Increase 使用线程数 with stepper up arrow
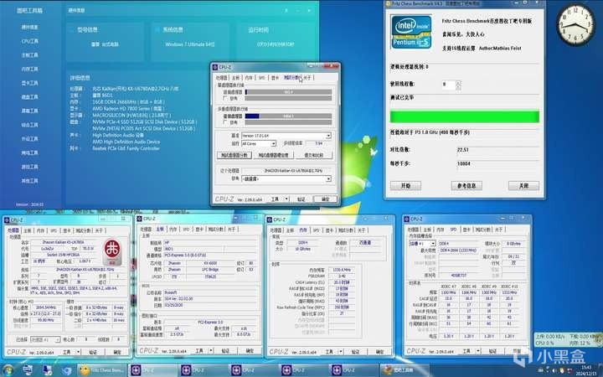Viewport: 603px width, 377px height. coord(458,82)
